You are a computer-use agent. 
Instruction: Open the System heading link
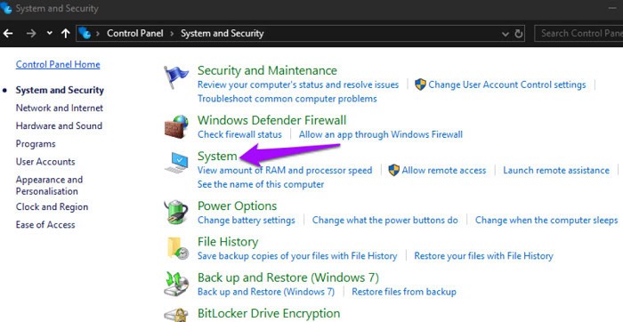click(x=217, y=156)
